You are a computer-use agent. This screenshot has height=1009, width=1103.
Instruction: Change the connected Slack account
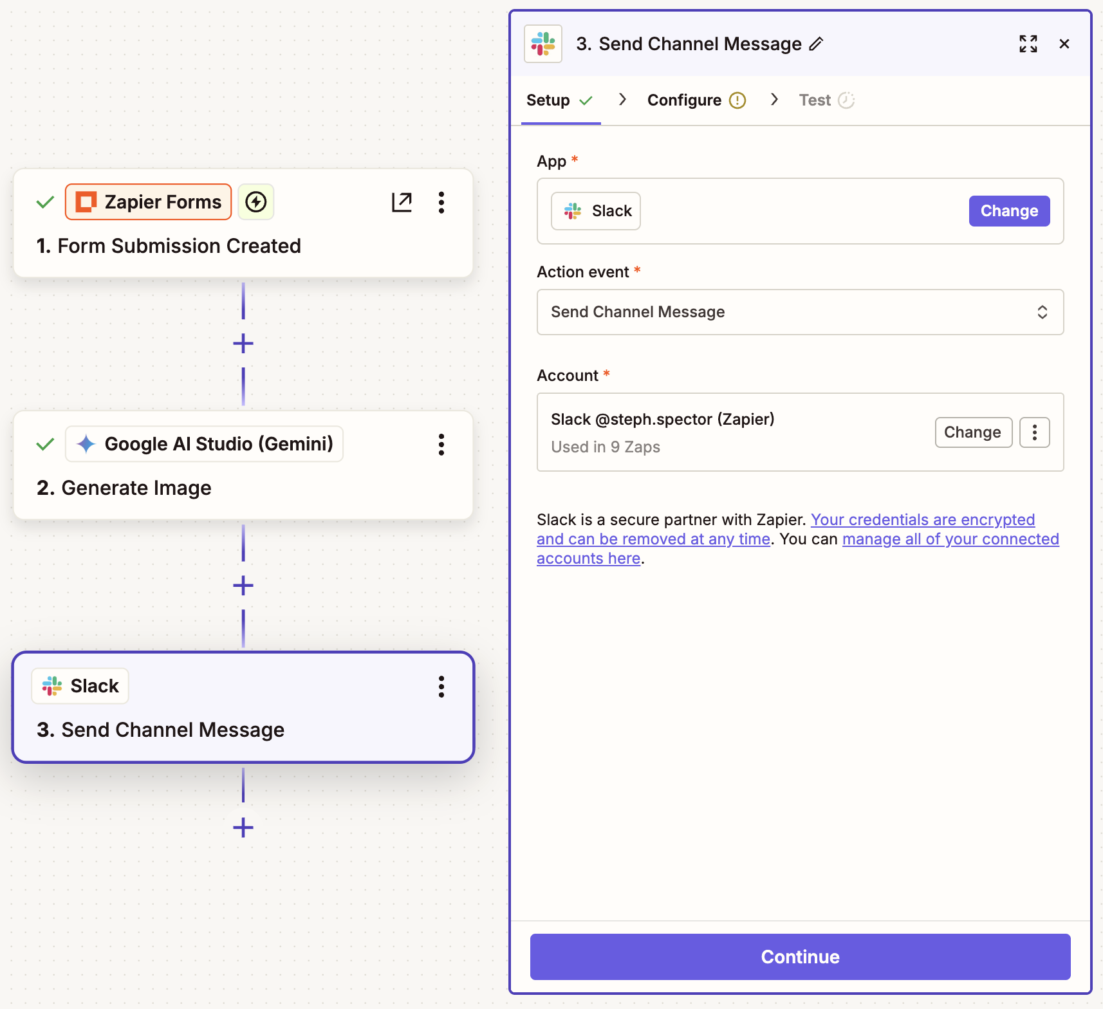(973, 432)
